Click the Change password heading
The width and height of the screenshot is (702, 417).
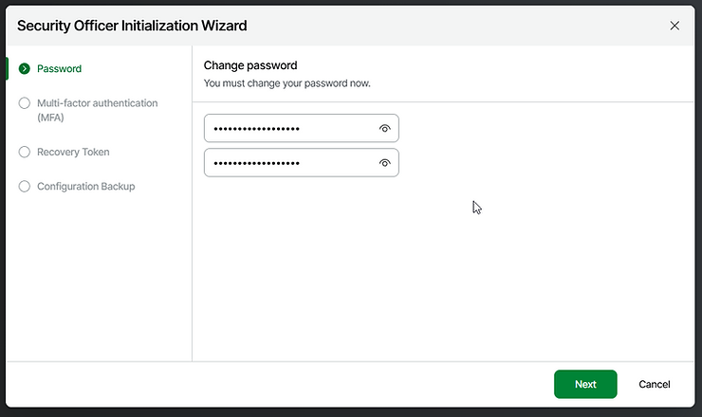point(250,65)
